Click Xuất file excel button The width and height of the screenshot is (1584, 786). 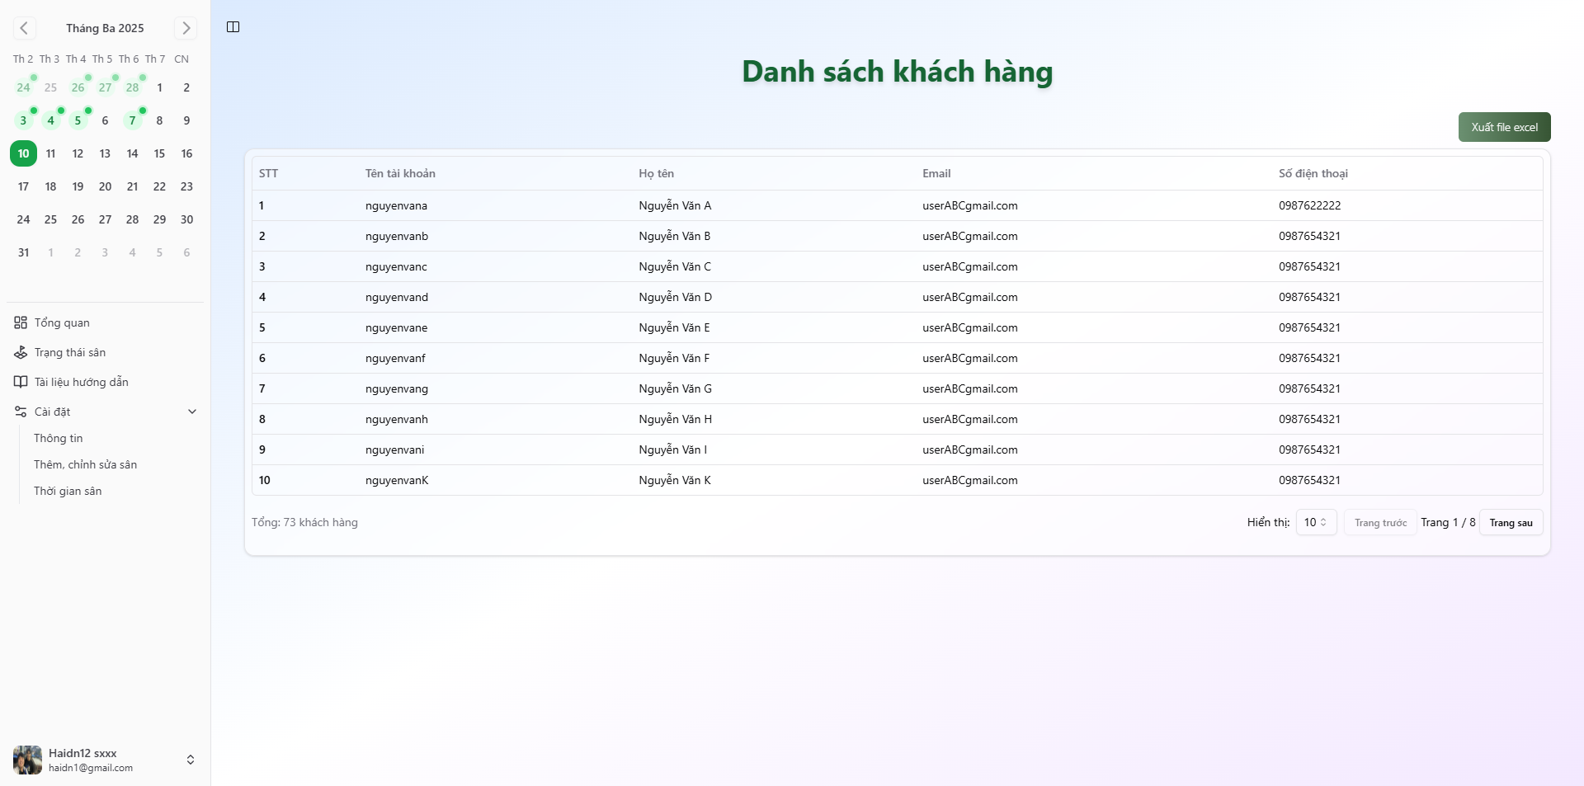coord(1504,127)
